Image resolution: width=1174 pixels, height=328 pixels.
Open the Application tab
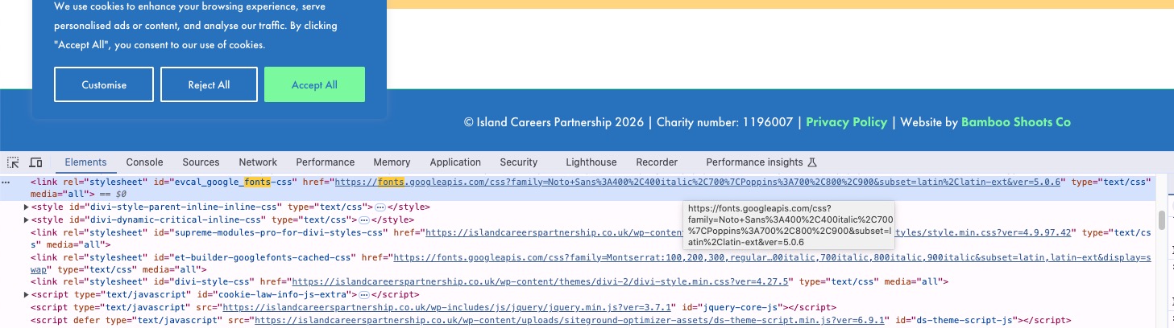point(455,162)
